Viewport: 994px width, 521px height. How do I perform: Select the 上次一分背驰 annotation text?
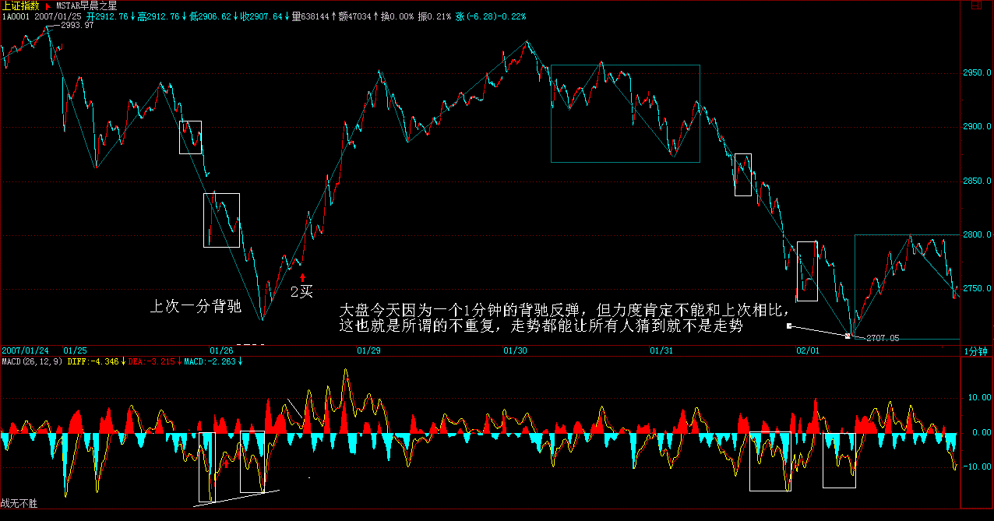tap(195, 307)
